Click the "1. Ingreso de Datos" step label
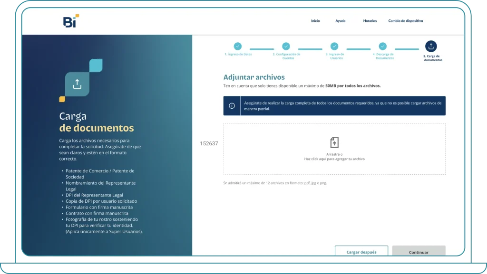This screenshot has height=274, width=487. click(238, 54)
